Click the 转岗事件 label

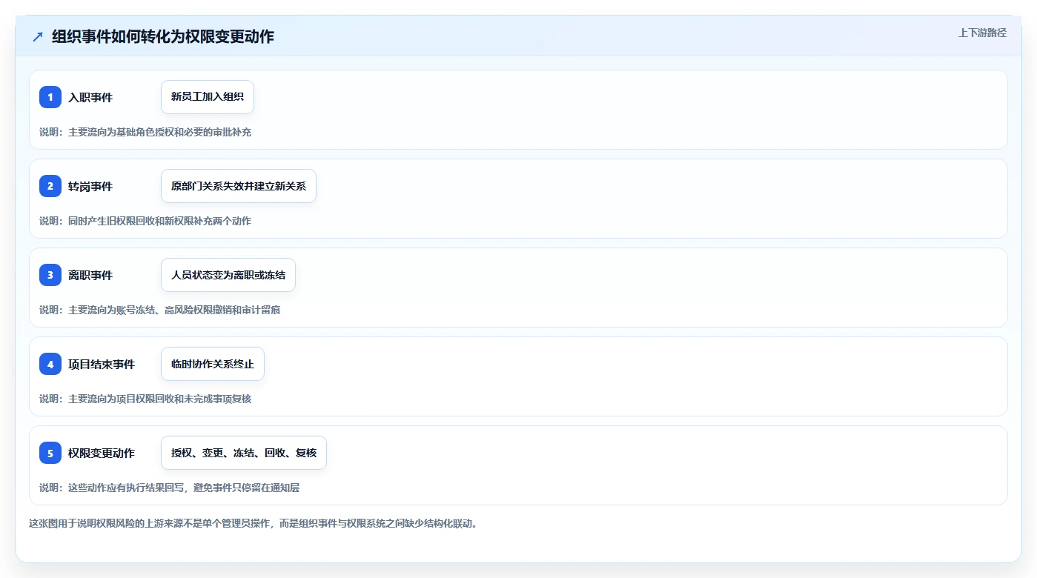pos(90,187)
